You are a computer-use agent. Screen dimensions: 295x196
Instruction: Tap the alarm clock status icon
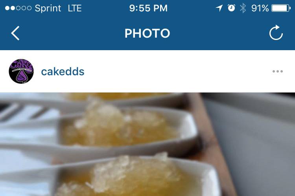tap(231, 8)
